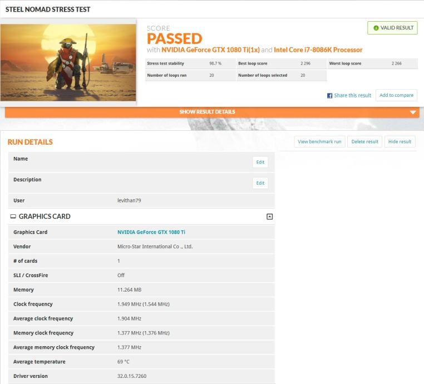Image resolution: width=424 pixels, height=384 pixels.
Task: Click the green info icon in Valid Result
Action: tap(376, 28)
